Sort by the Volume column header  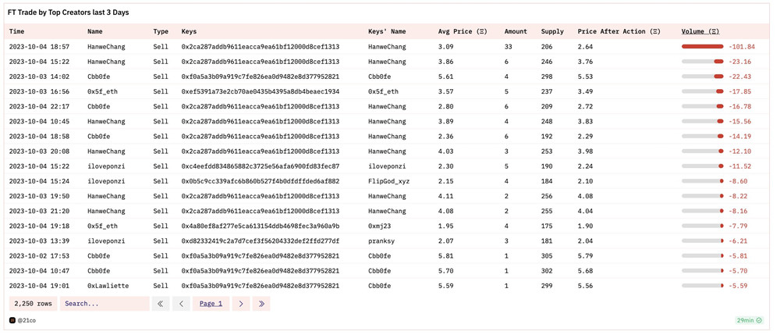coord(700,31)
